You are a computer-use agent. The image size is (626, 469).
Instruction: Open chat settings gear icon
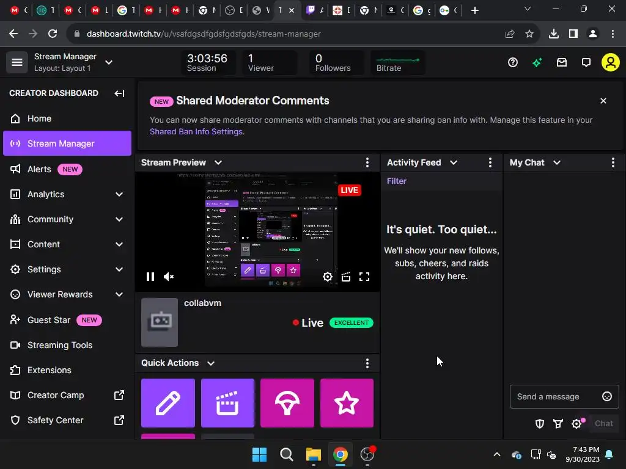point(576,424)
